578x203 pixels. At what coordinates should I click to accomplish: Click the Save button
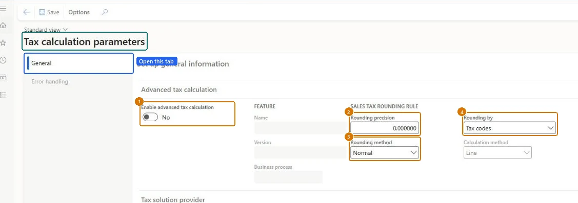point(49,12)
